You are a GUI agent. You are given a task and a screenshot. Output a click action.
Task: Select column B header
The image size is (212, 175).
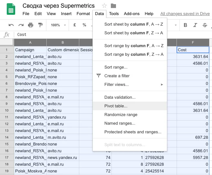(63, 43)
